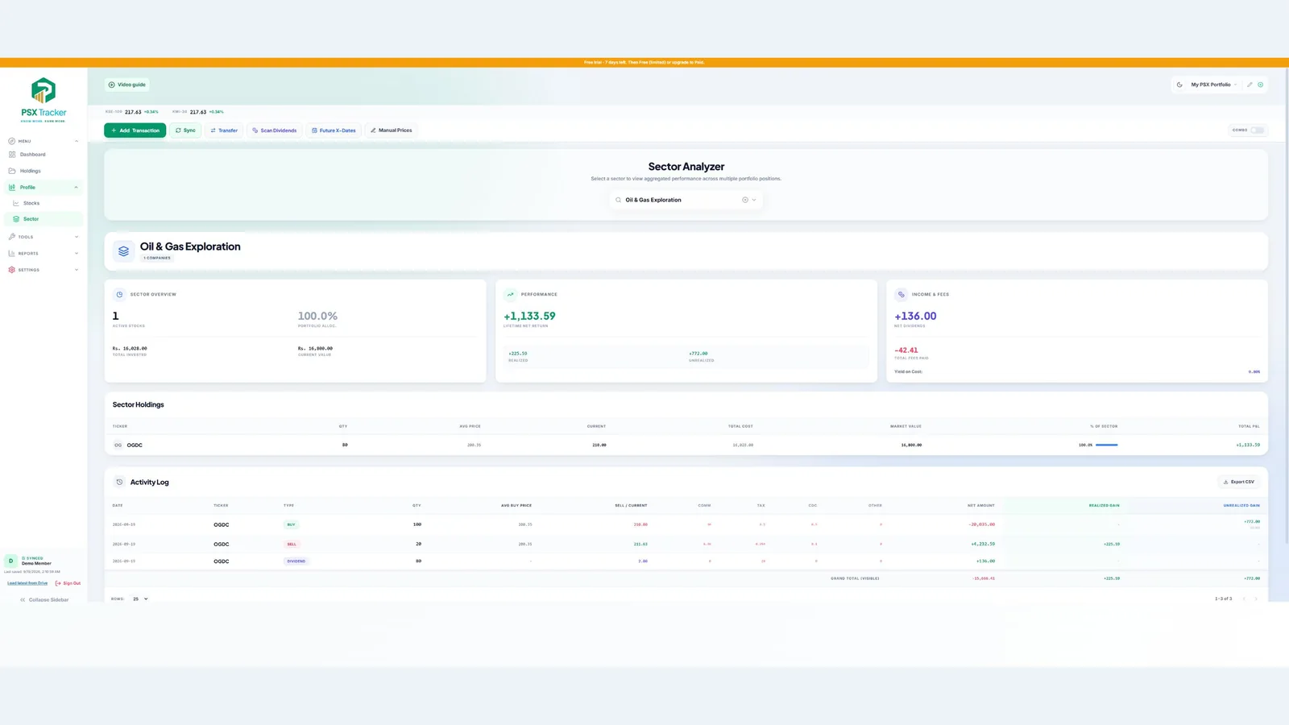Click the Tools wrench icon

[x=12, y=237]
